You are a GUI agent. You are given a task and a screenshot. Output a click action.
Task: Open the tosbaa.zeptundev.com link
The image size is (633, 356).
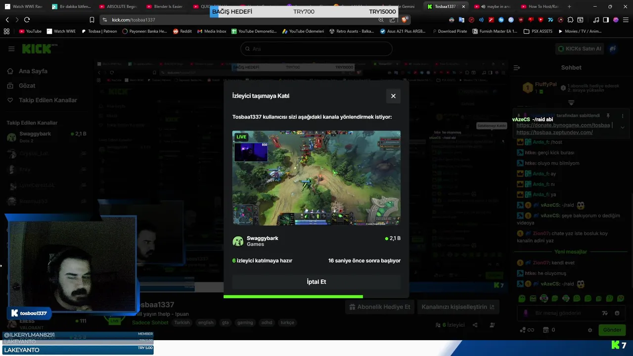pos(554,133)
